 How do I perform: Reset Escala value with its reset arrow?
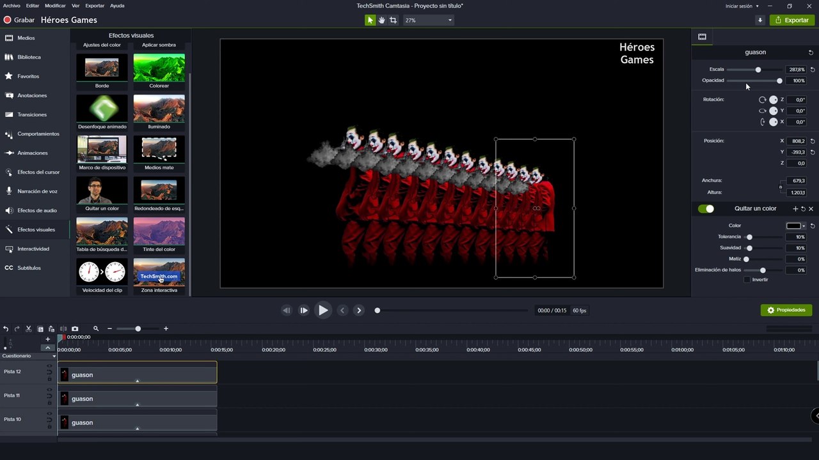click(x=813, y=70)
